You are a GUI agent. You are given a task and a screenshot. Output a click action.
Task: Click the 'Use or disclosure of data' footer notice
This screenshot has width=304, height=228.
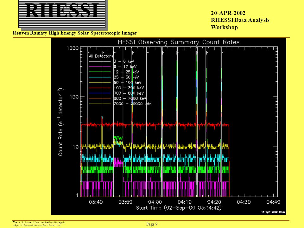click(39, 224)
